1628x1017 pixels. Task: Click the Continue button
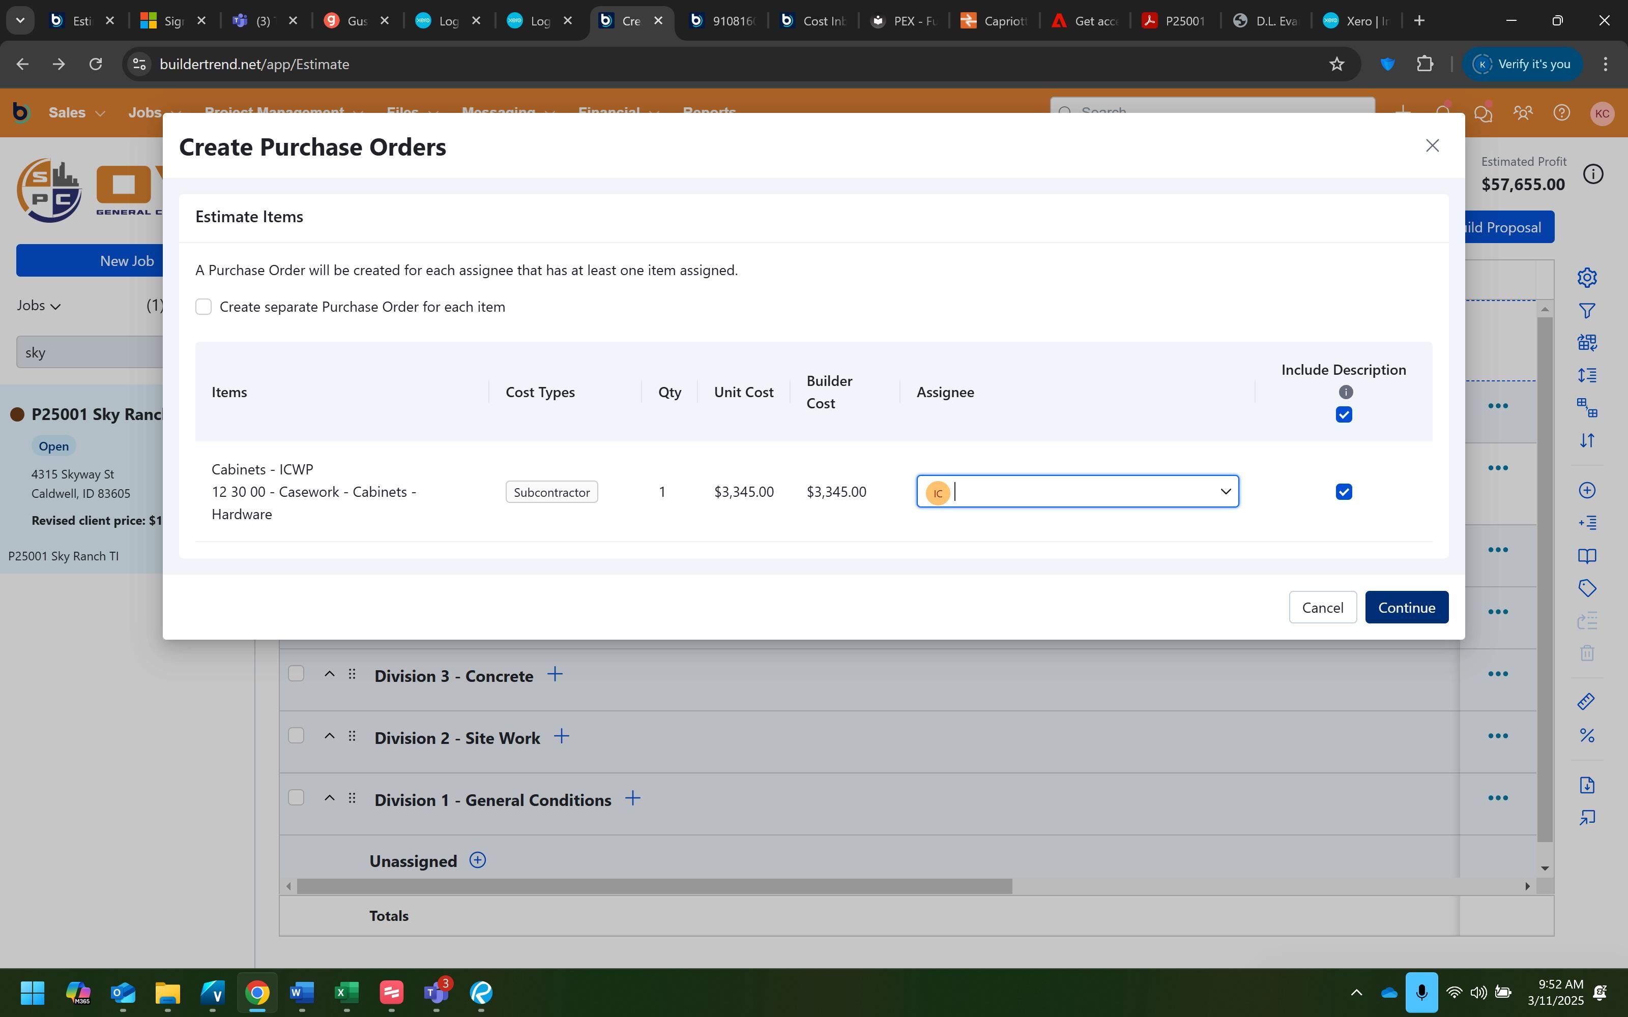point(1406,607)
